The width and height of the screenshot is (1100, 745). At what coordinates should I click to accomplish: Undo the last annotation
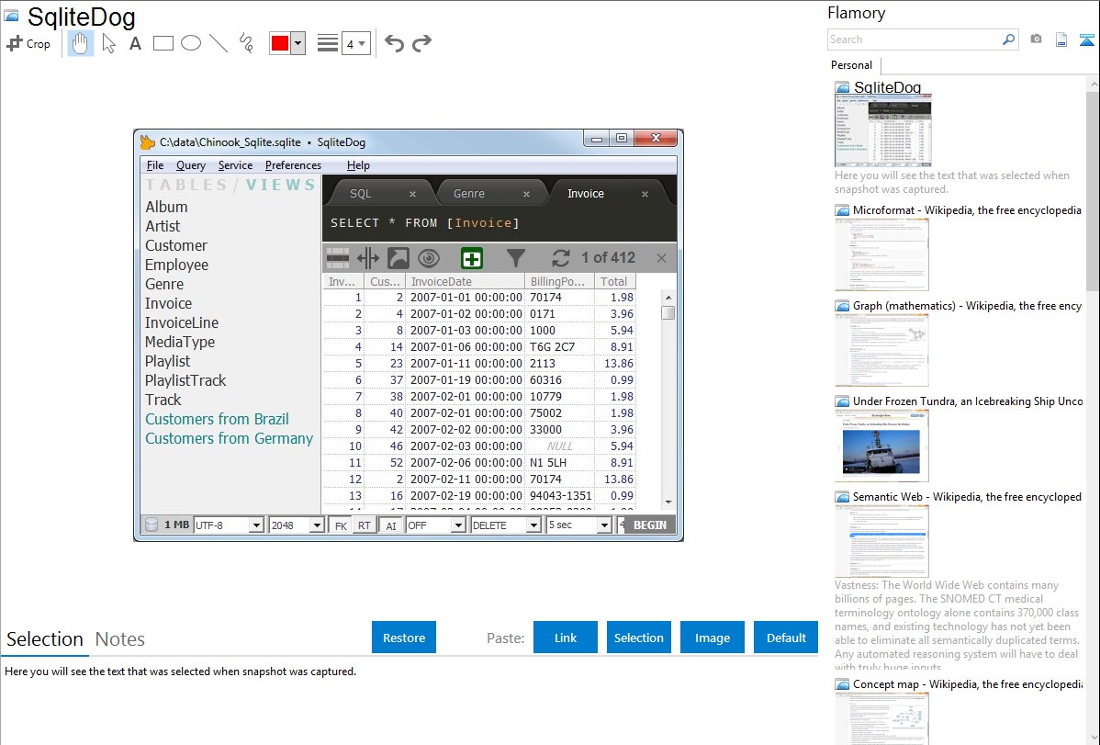(x=394, y=43)
